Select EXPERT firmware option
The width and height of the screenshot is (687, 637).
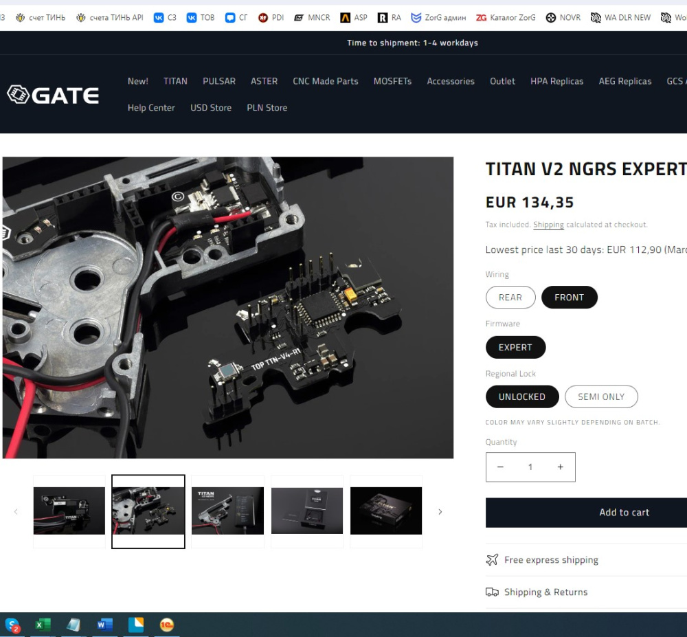tap(515, 348)
